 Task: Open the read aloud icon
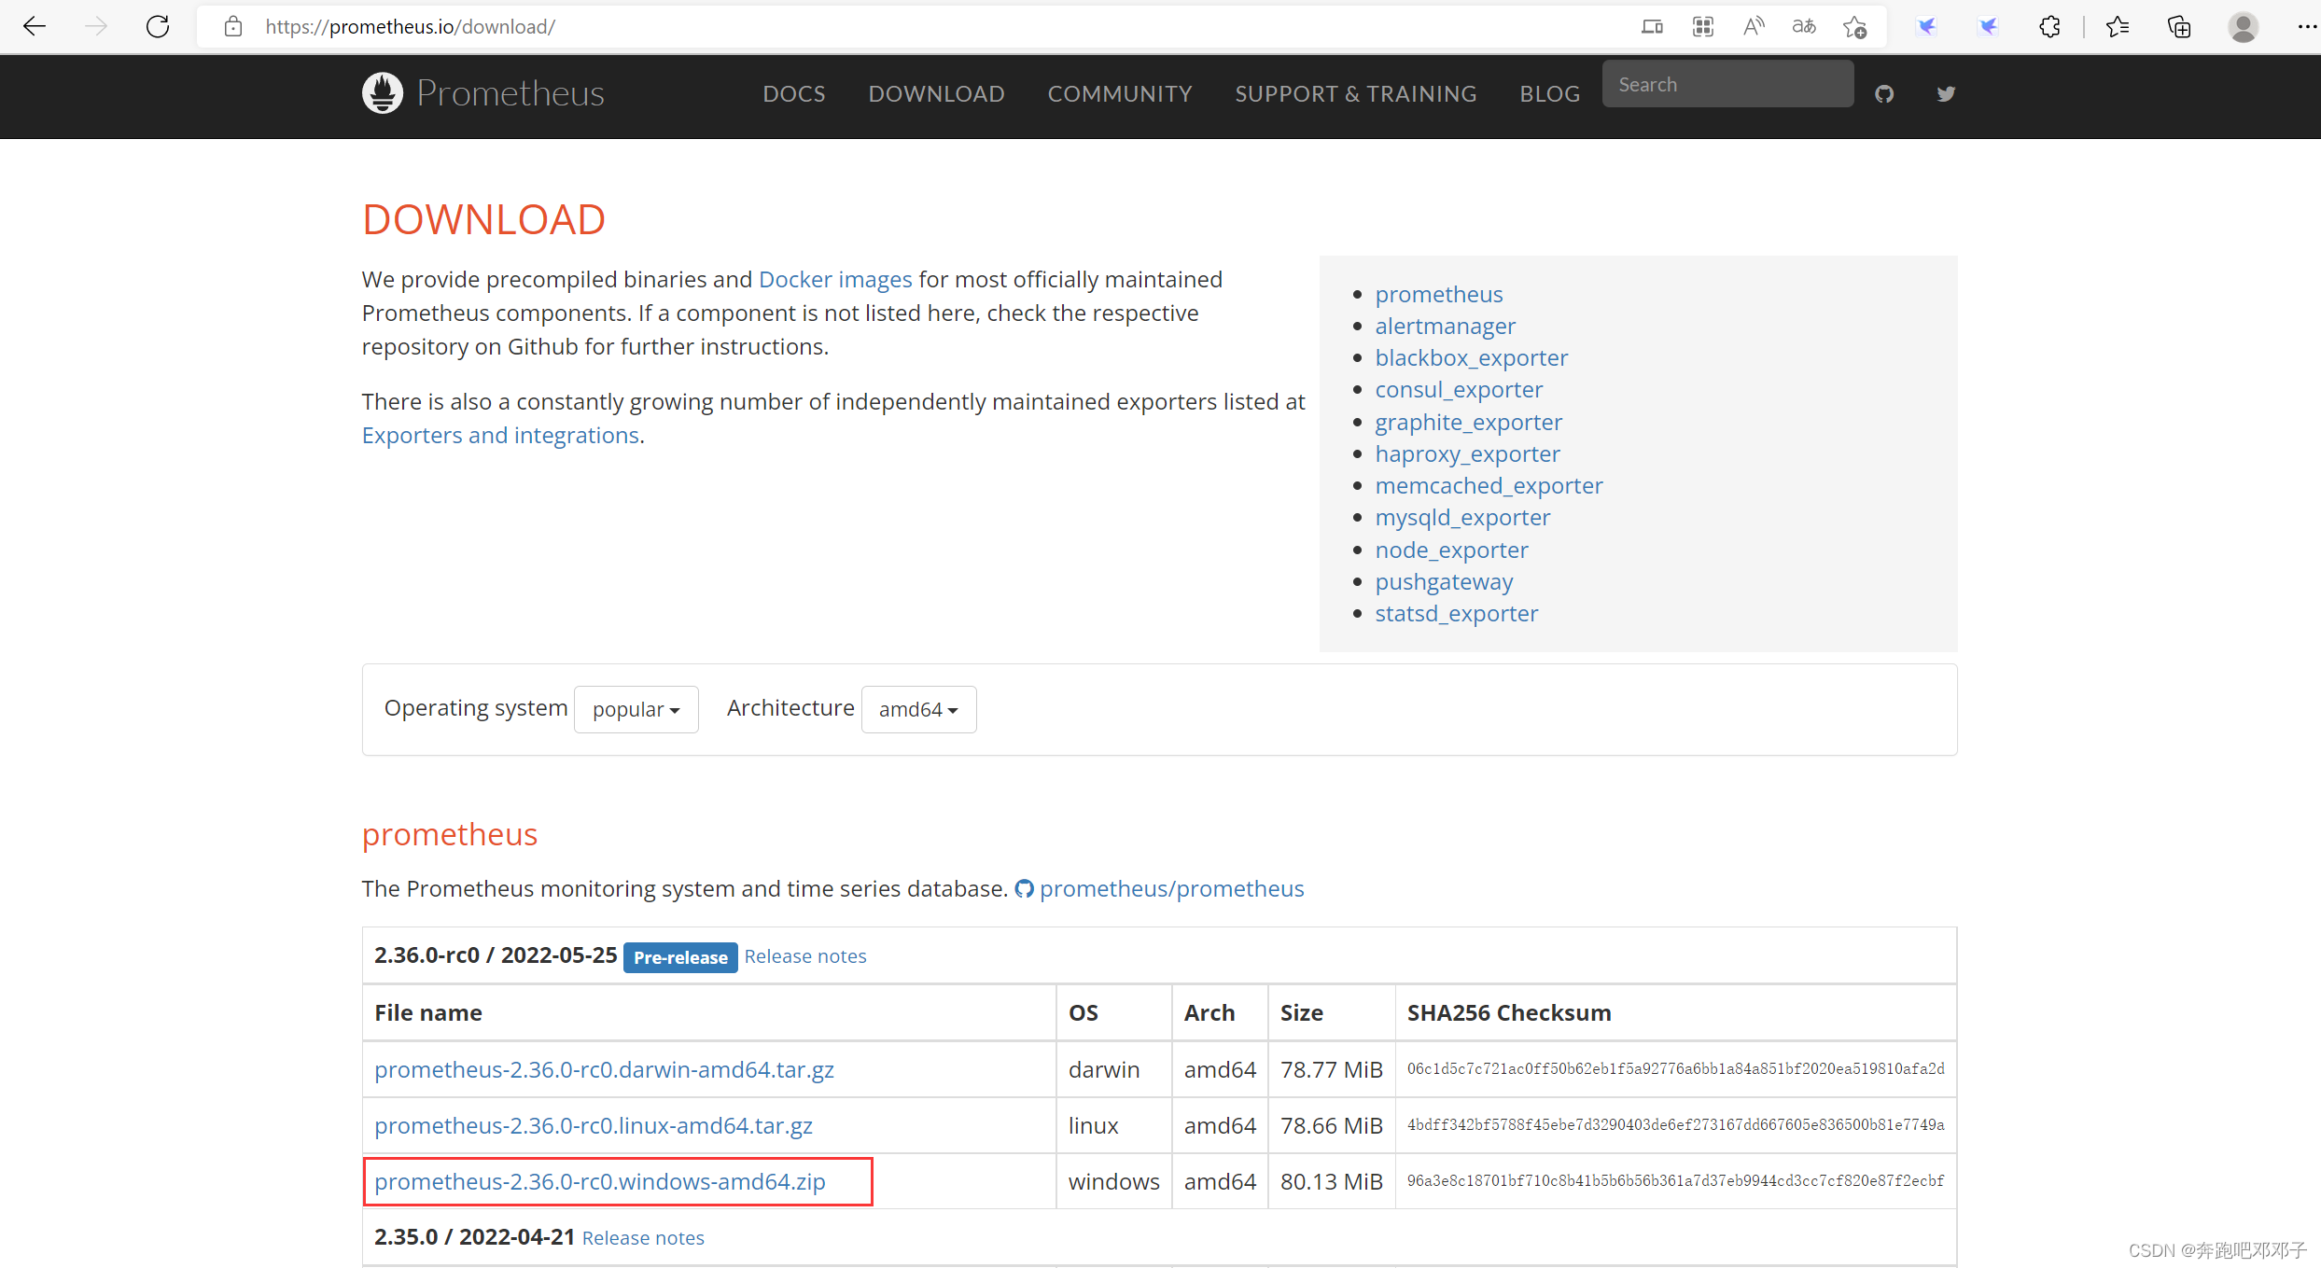(x=1754, y=26)
